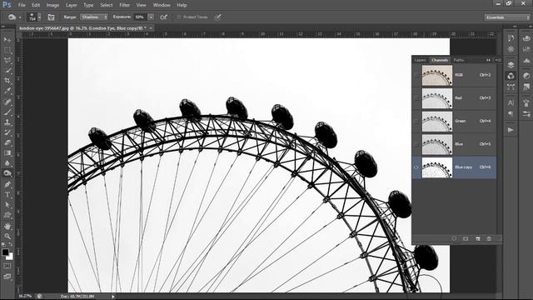Expand the toolbox double-arrow toggle

pyautogui.click(x=3, y=27)
